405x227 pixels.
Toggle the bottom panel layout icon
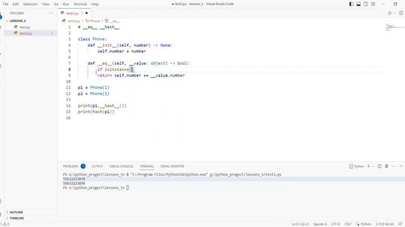coord(359,4)
